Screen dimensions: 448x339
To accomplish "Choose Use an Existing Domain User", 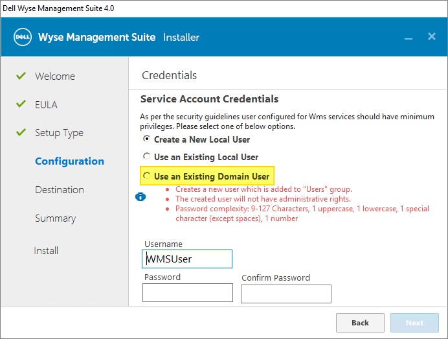I will coord(147,176).
